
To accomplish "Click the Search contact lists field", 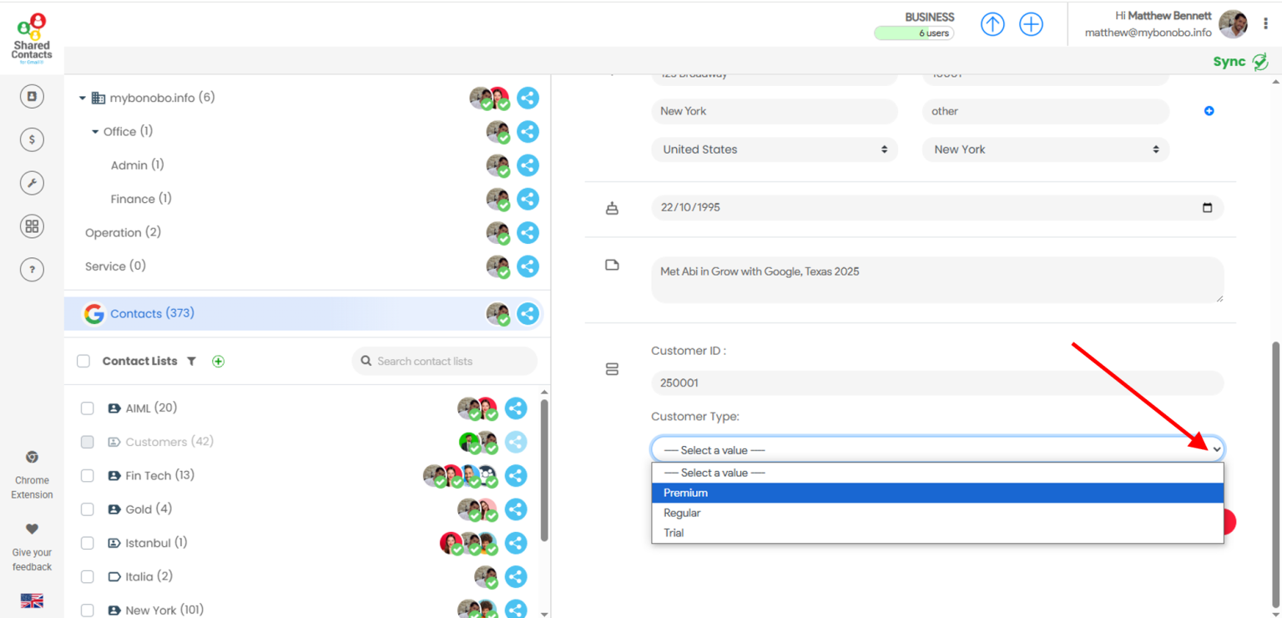I will pyautogui.click(x=445, y=362).
